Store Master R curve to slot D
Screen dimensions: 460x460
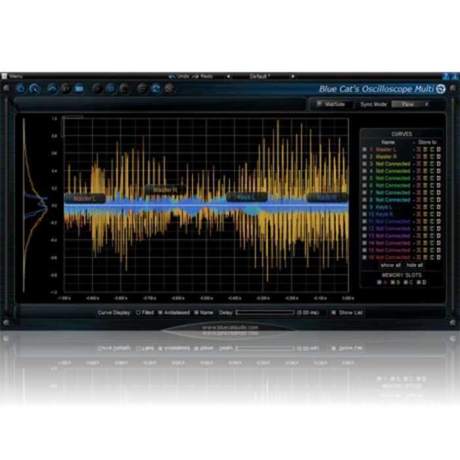coord(438,156)
